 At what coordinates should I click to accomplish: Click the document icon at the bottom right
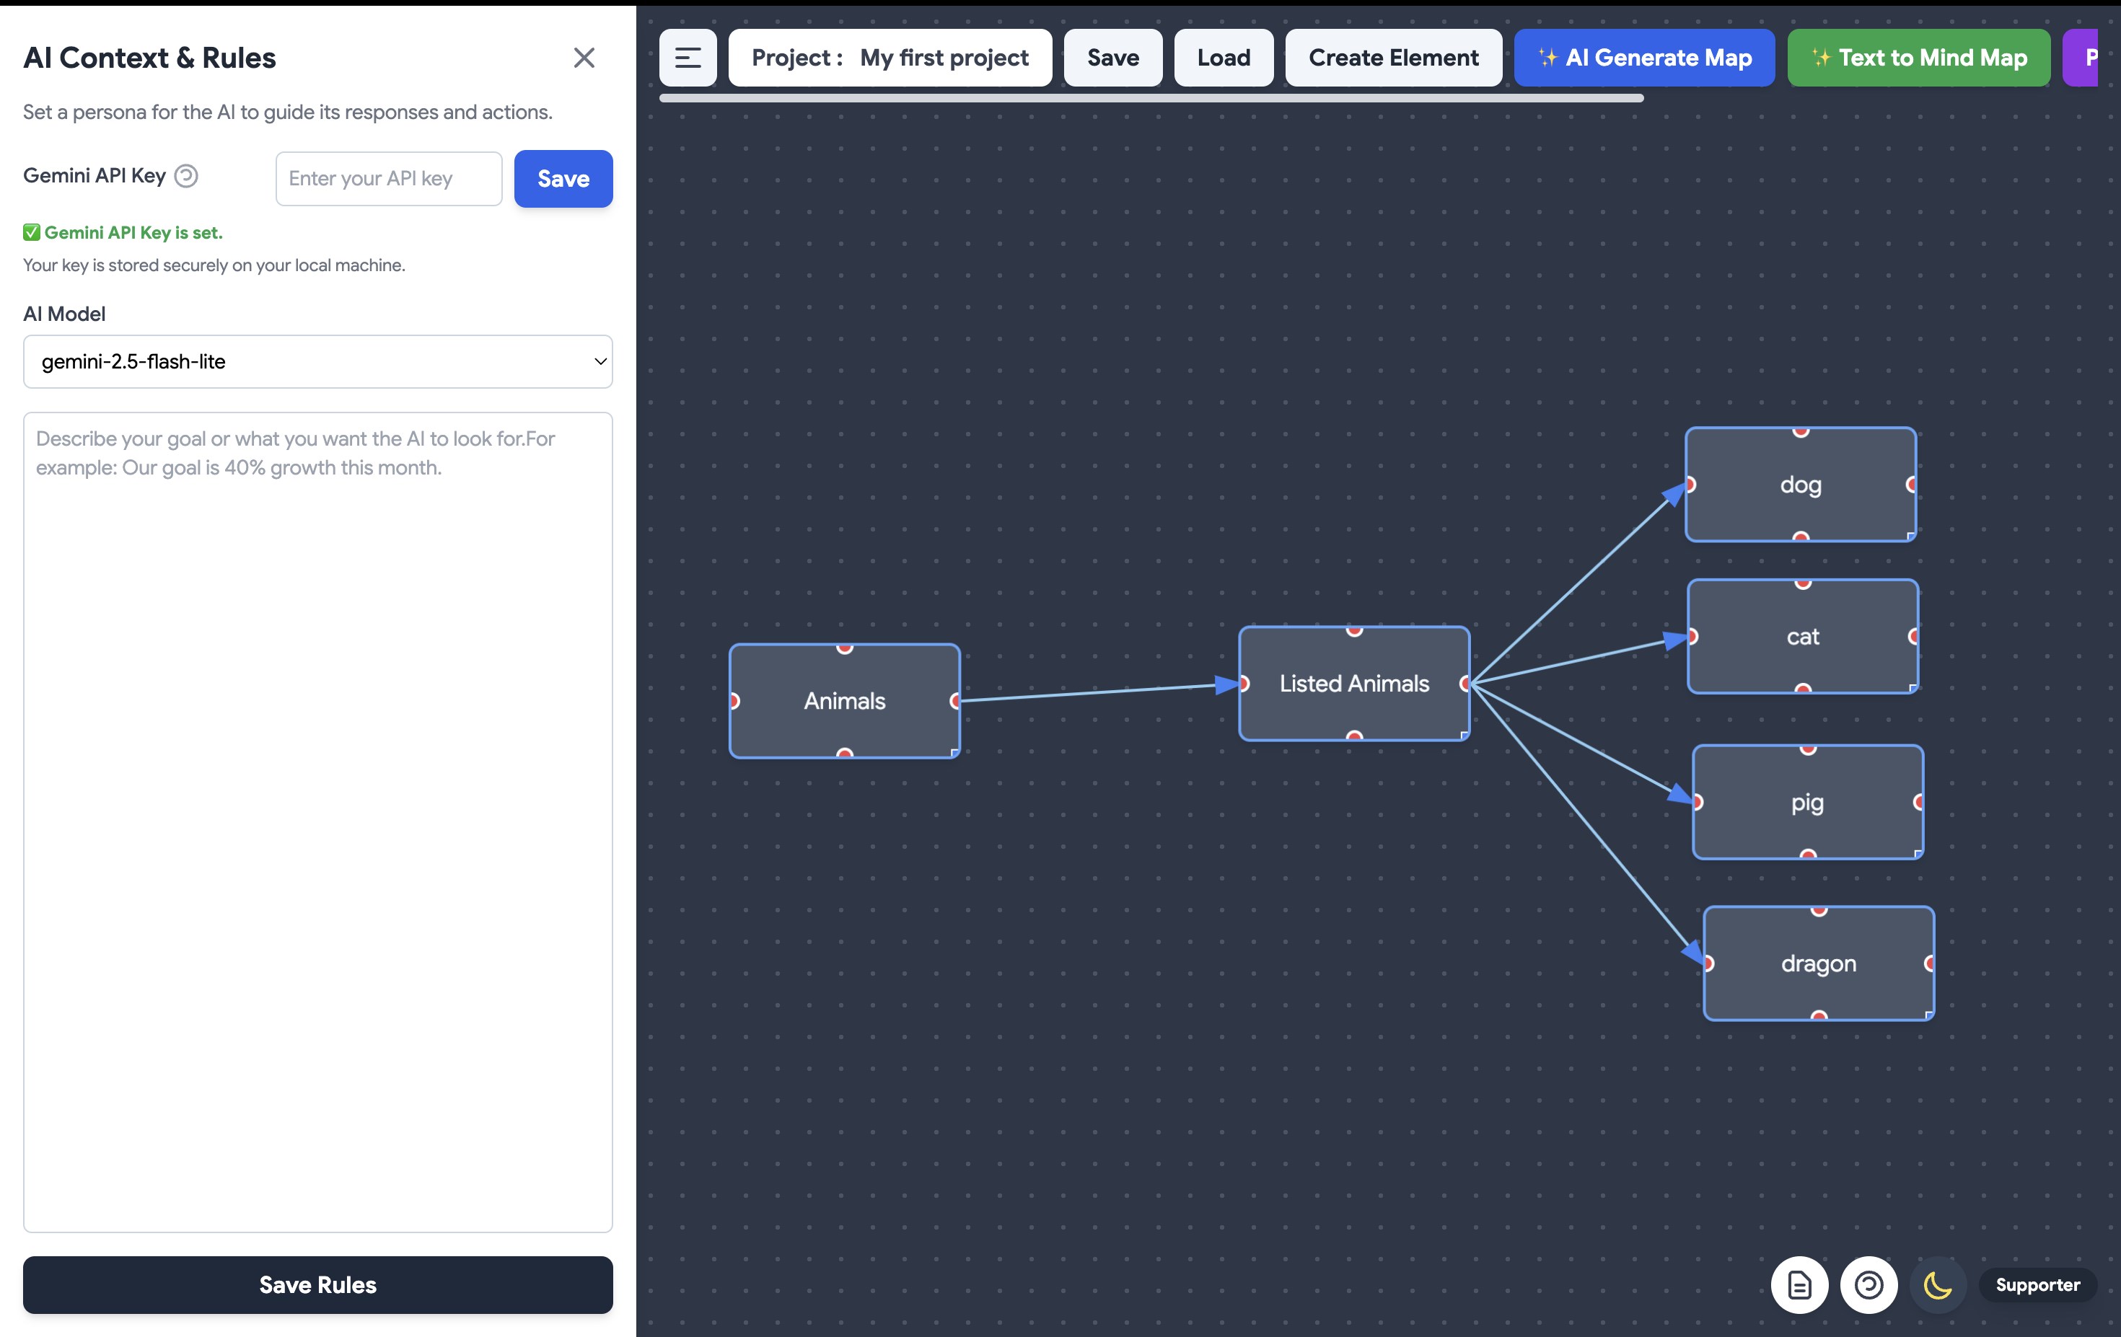(x=1799, y=1285)
